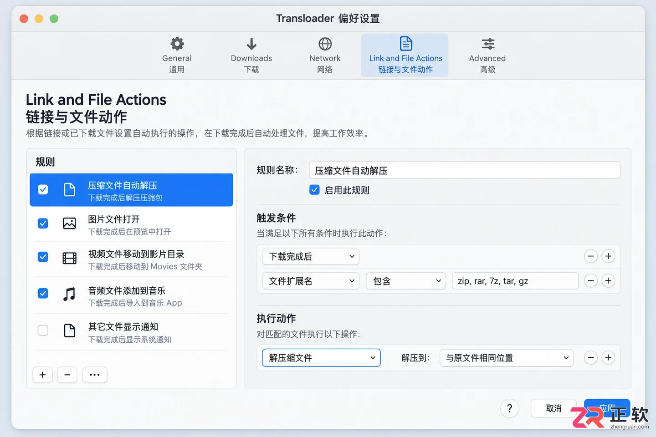Viewport: 656px width, 437px height.
Task: Switch to the Advanced 高级 tab
Action: 487,56
